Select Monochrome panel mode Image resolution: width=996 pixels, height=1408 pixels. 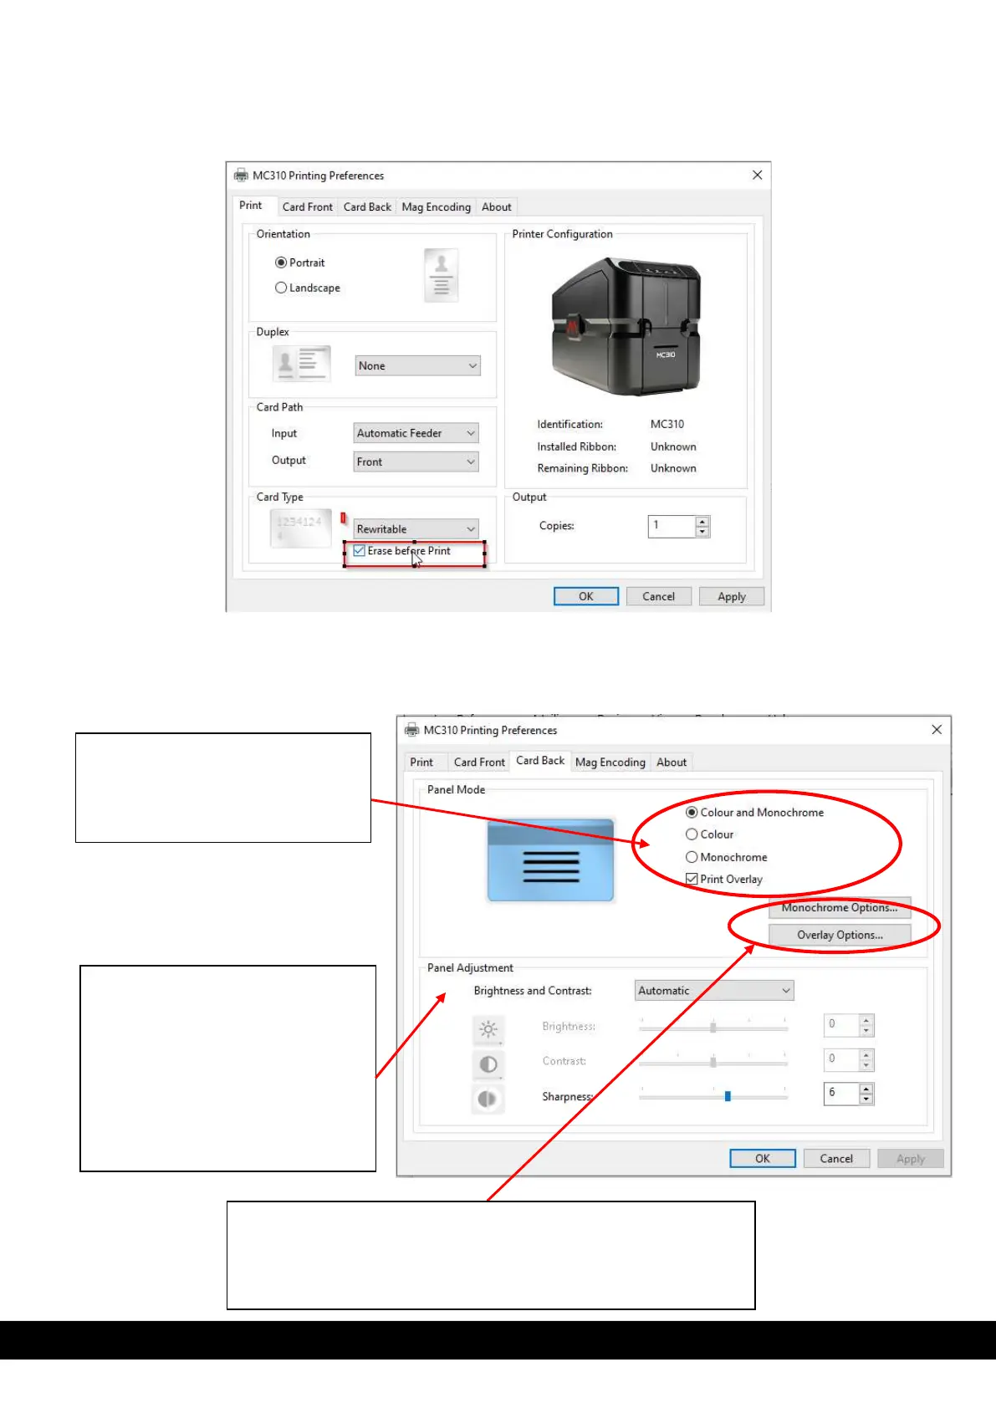click(x=692, y=857)
